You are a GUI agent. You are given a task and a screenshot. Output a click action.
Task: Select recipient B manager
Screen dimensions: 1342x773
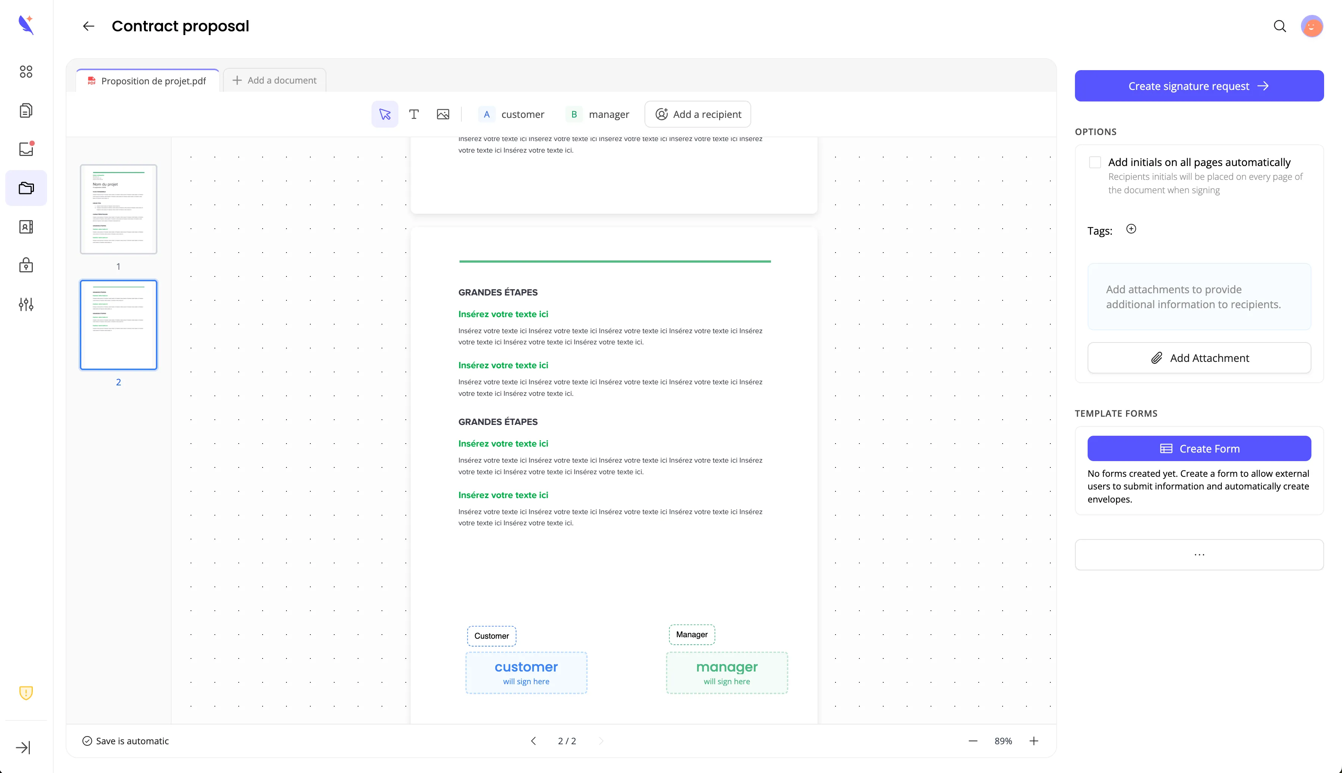[598, 114]
